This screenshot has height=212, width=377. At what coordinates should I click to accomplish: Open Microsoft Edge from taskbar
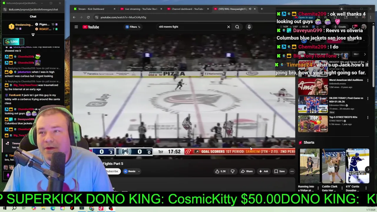(x=53, y=208)
